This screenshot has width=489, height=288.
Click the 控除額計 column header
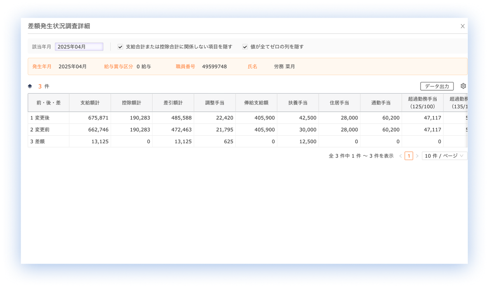coord(132,103)
